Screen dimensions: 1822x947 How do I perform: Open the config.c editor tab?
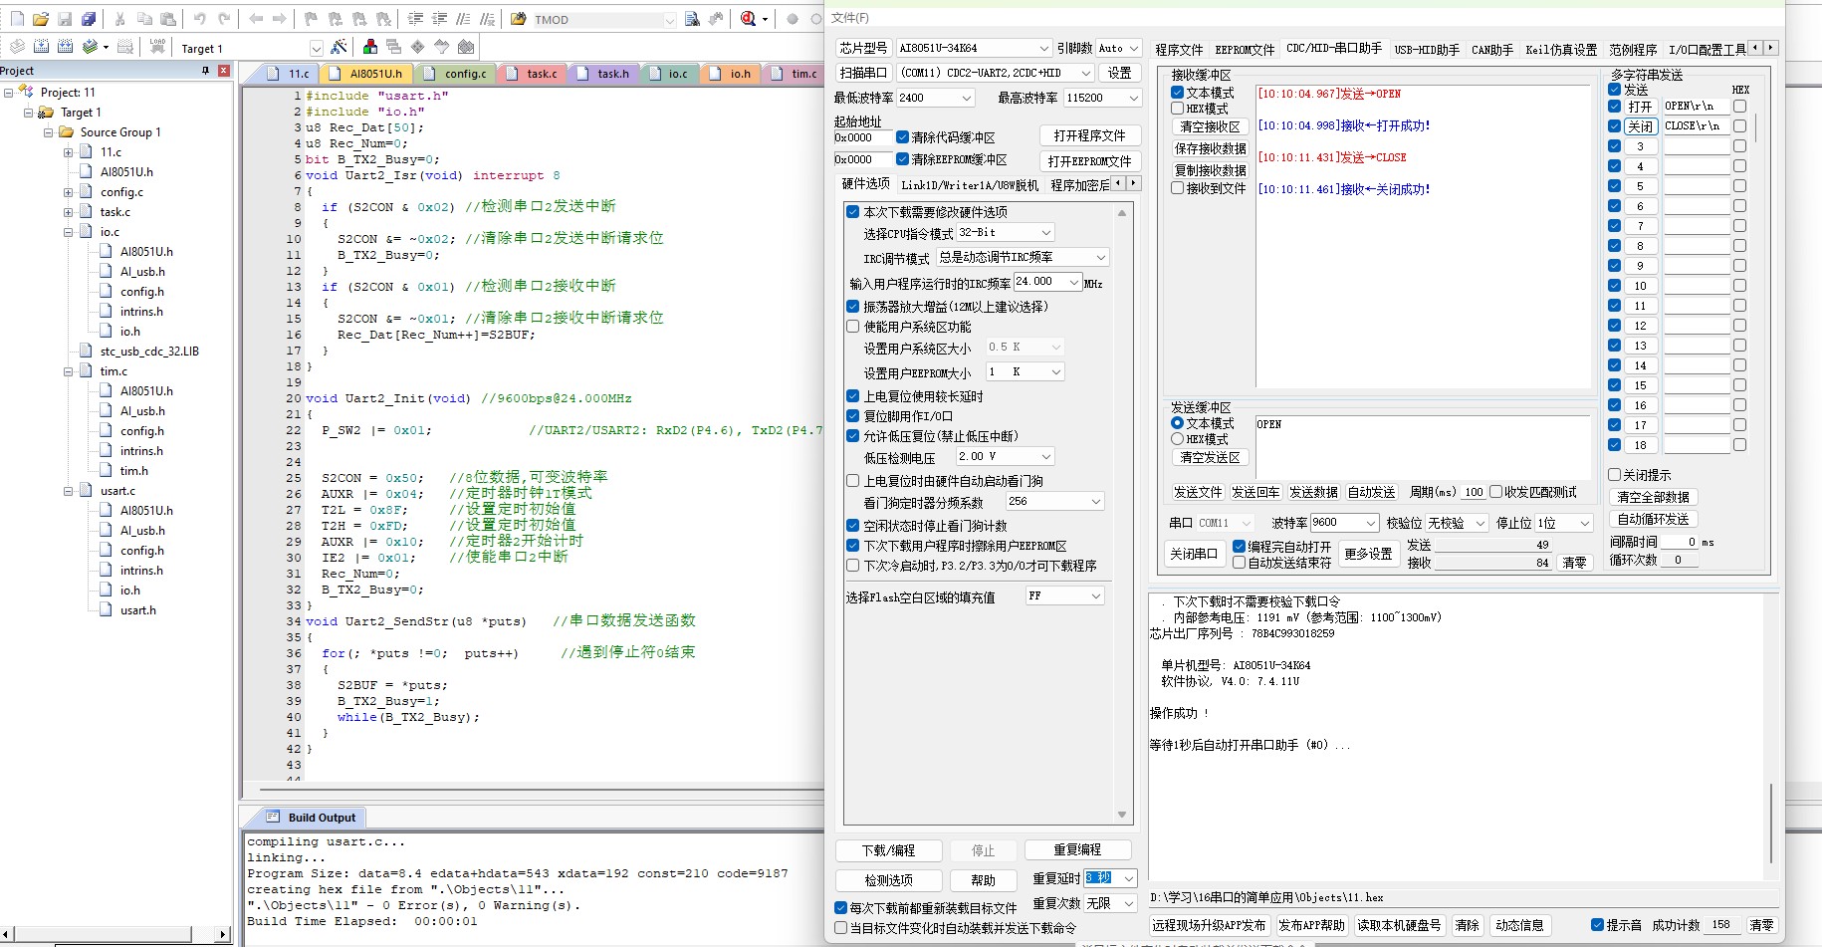point(456,73)
